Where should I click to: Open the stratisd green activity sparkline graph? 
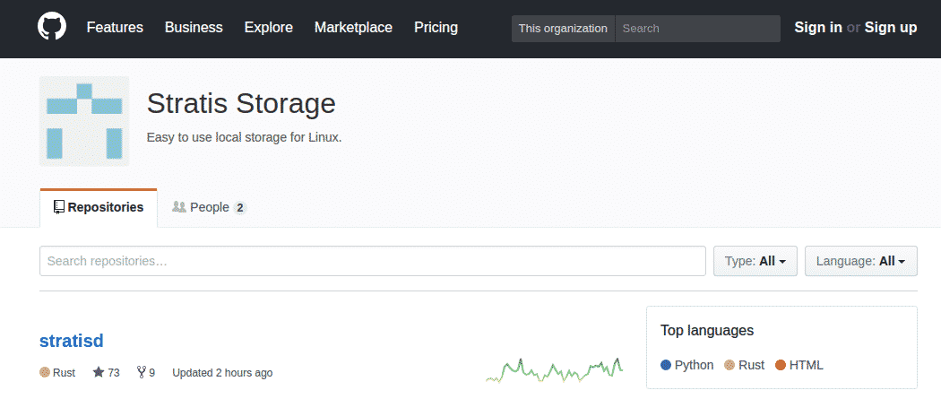coord(554,369)
